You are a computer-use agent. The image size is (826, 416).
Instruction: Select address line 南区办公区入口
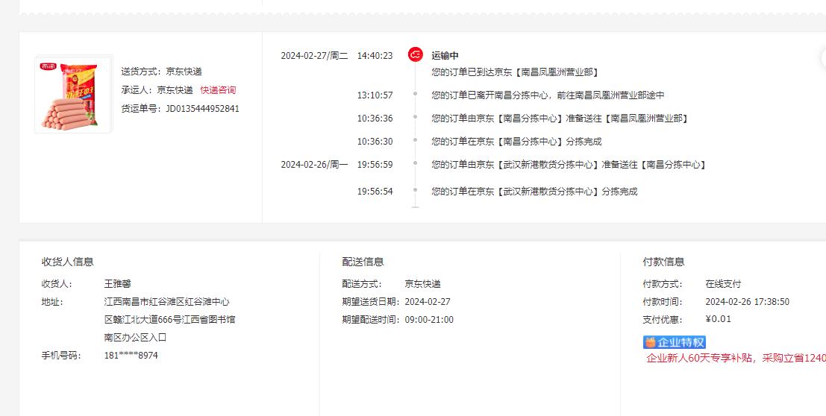[x=135, y=338]
